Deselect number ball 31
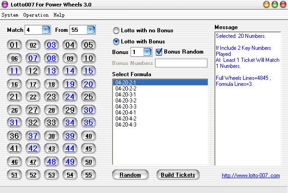 [14, 122]
